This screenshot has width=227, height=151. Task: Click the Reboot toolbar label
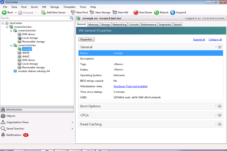click(x=164, y=12)
